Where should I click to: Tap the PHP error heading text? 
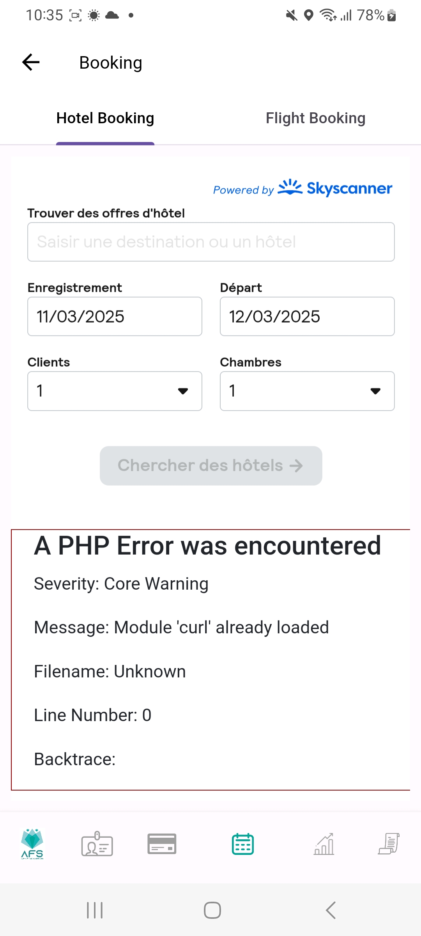coord(207,545)
